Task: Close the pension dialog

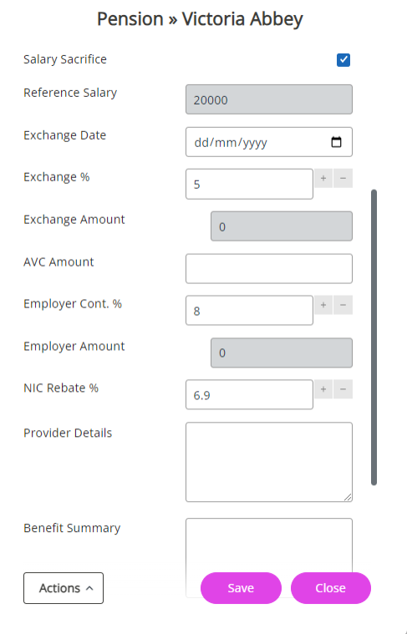Action: 331,588
